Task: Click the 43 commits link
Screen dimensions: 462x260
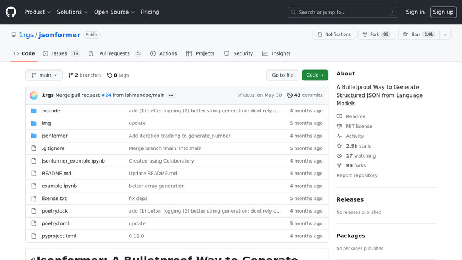Action: point(305,95)
